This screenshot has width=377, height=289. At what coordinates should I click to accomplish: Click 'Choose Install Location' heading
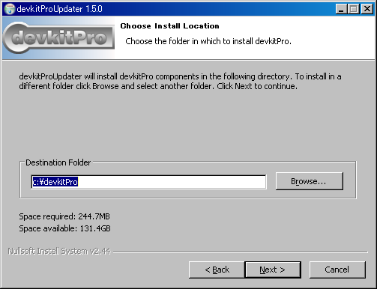[169, 26]
